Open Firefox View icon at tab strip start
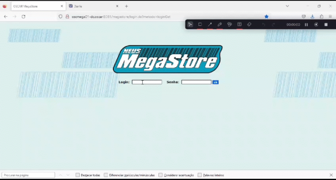The image size is (336, 180). coord(4,6)
